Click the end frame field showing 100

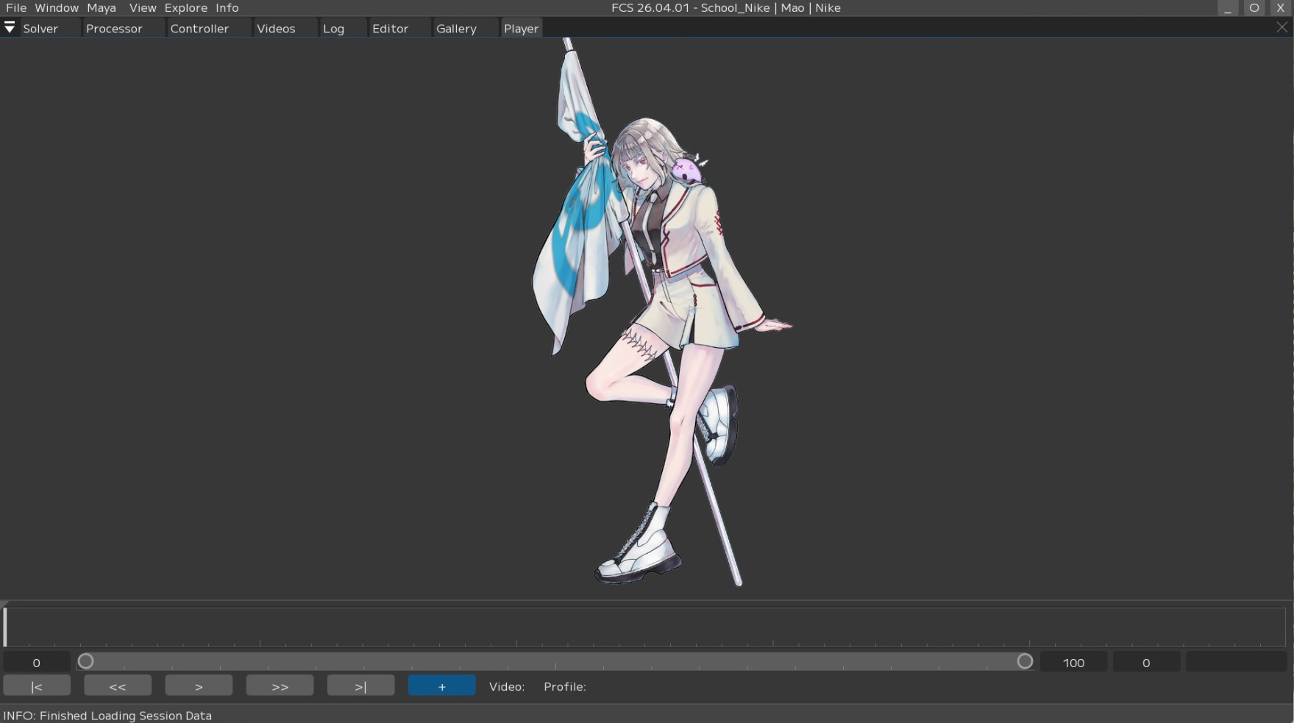(1073, 663)
